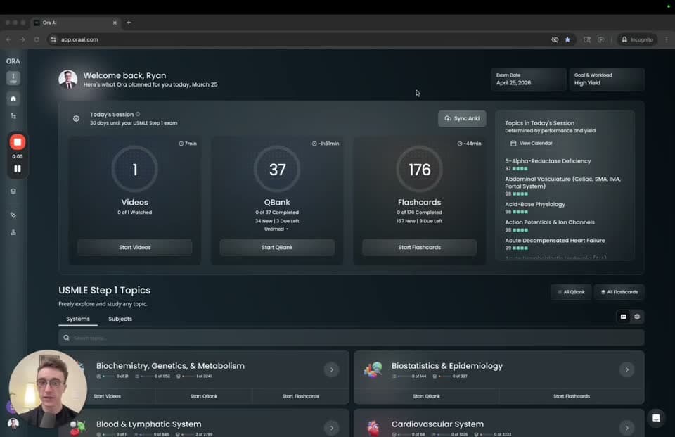675x437 pixels.
Task: Expand the Biochemistry, Genetics, & Metabolism card
Action: [x=331, y=369]
